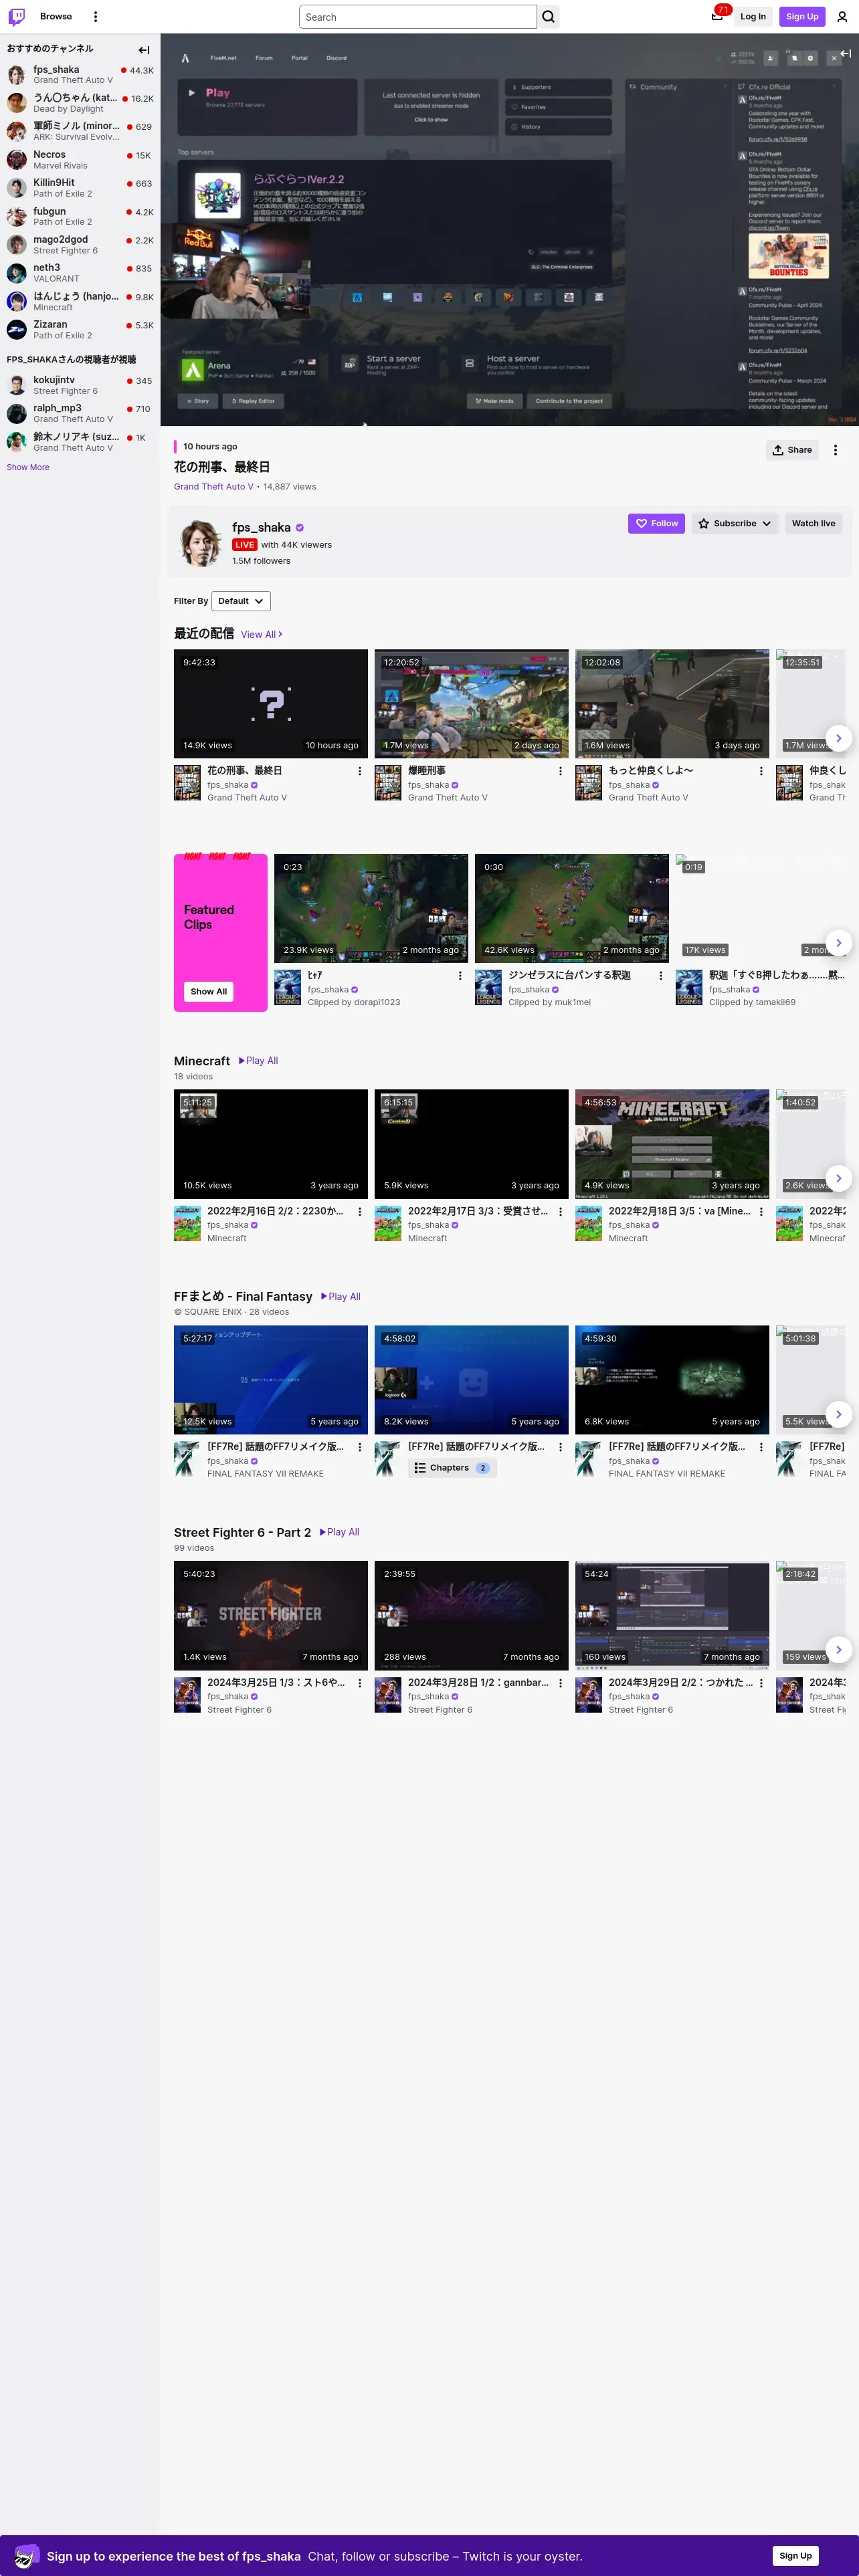Open mago2dgod channel in sidebar
859x2576 pixels.
pyautogui.click(x=80, y=244)
